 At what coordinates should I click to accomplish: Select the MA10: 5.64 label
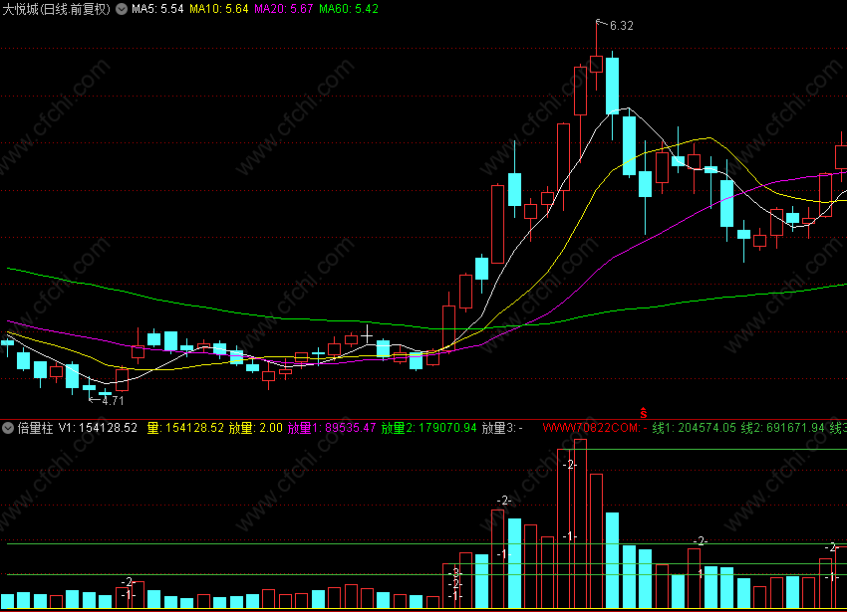click(219, 9)
